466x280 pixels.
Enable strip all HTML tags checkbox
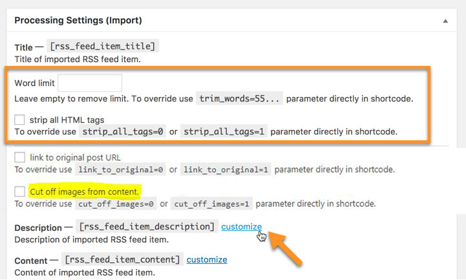tap(19, 120)
